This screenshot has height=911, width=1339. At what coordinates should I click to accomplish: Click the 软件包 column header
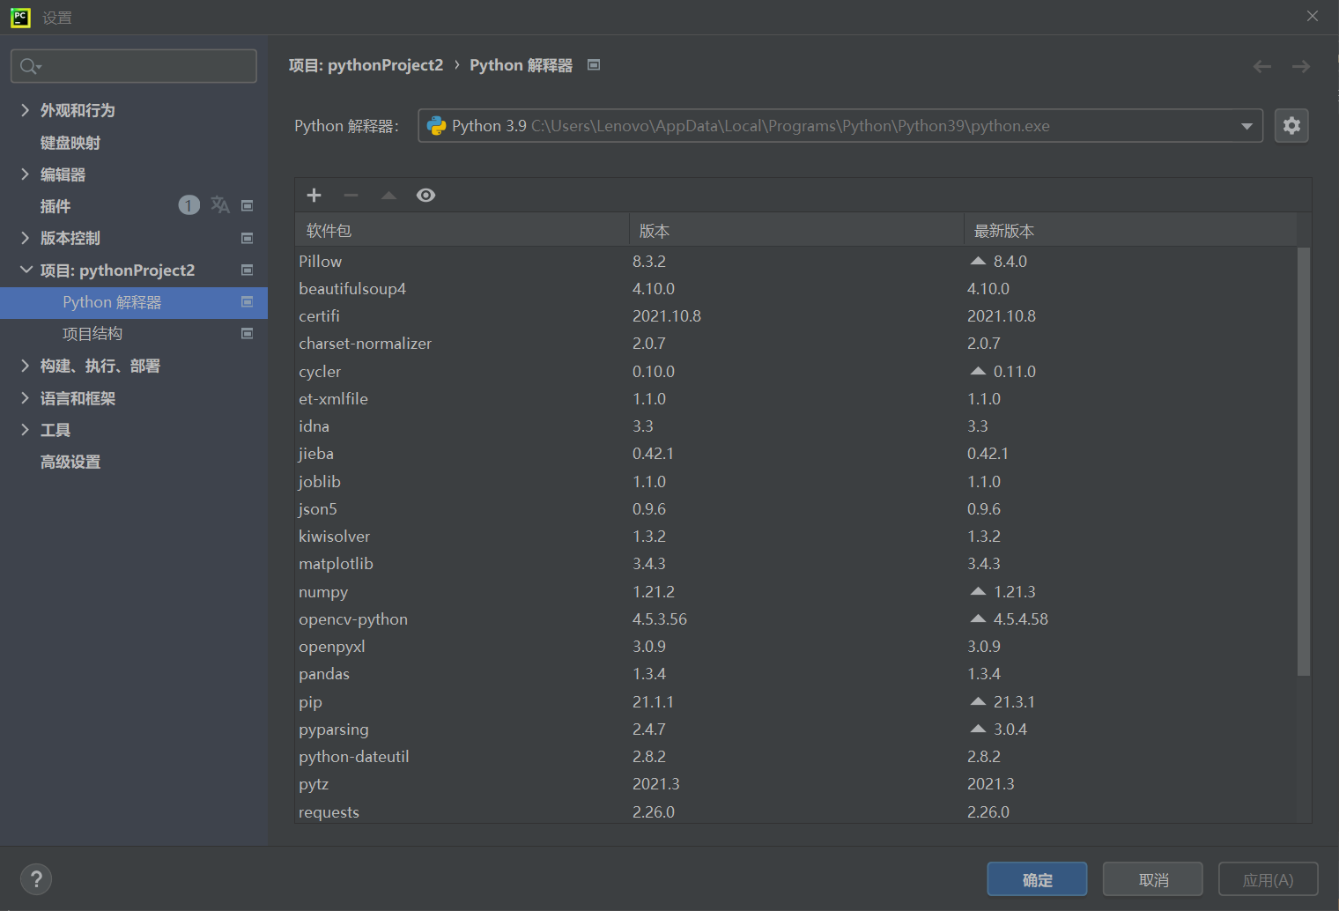[x=462, y=230]
